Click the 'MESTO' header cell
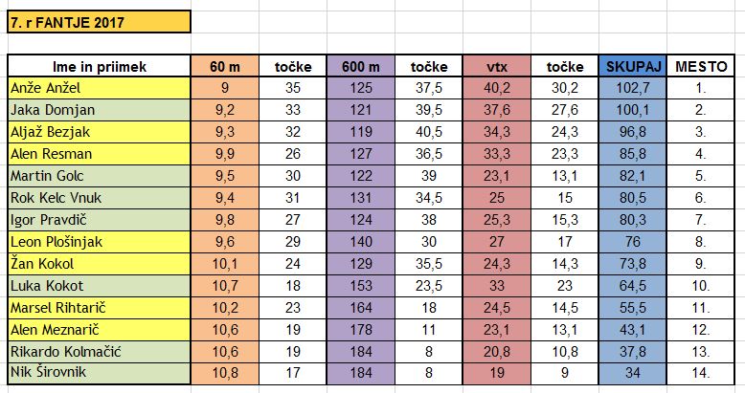The width and height of the screenshot is (745, 393). (701, 66)
